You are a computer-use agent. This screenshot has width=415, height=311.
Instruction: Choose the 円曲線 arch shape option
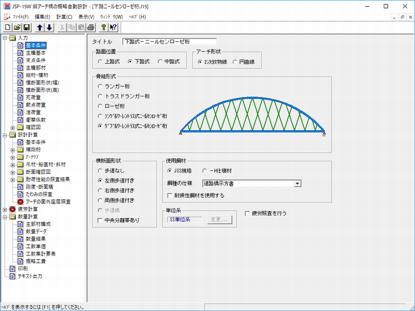pyautogui.click(x=235, y=62)
